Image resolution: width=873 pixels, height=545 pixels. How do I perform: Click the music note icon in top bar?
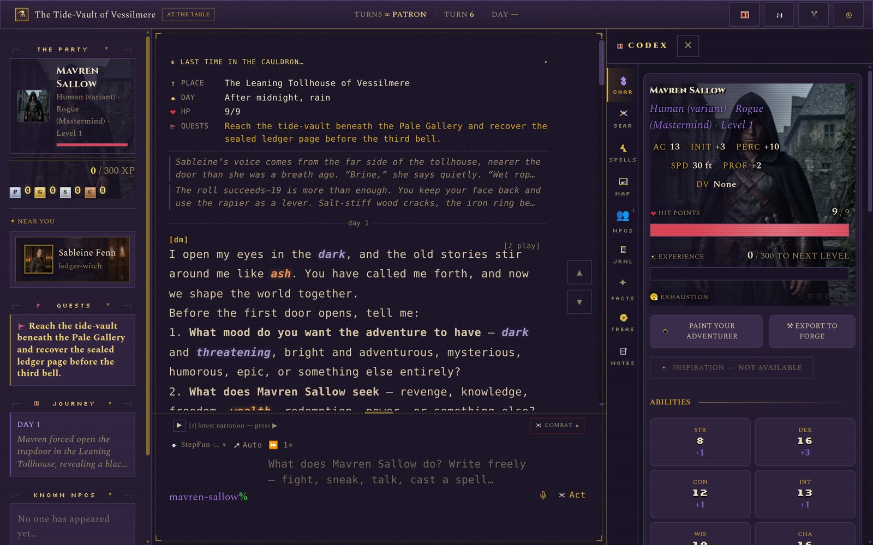(x=779, y=15)
